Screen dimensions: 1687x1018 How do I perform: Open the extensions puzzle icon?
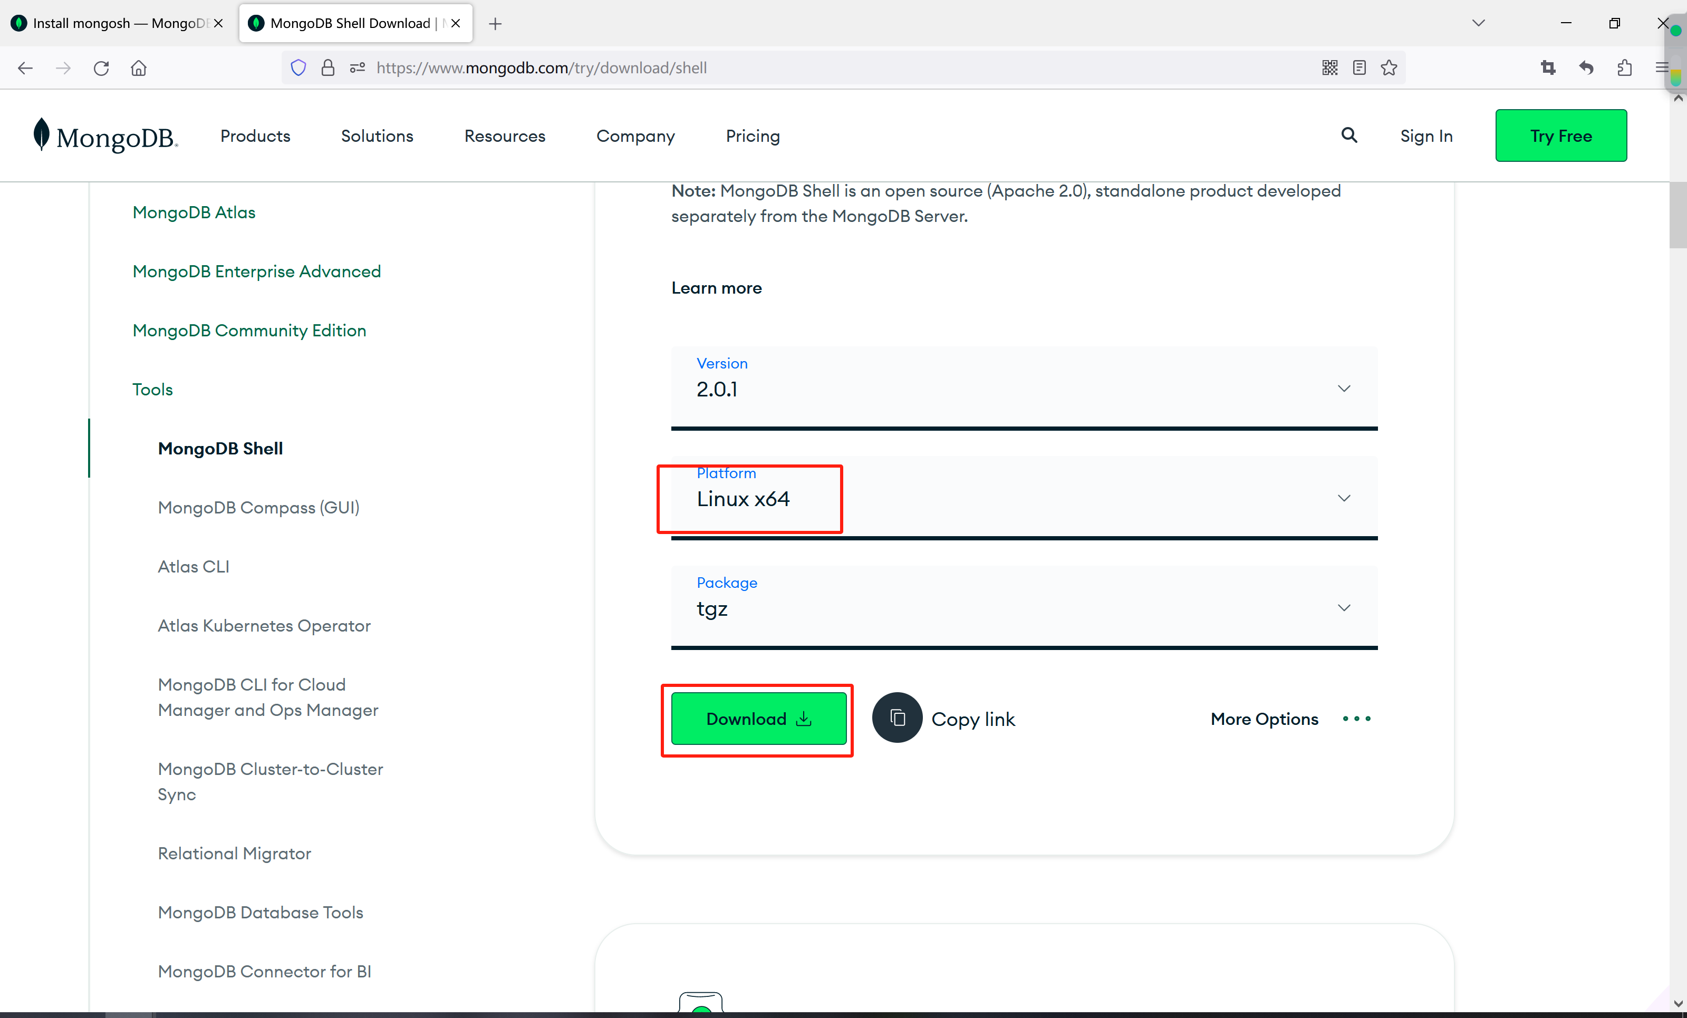(x=1625, y=68)
